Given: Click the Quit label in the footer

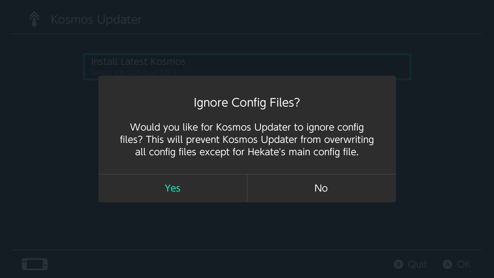Looking at the screenshot, I should pyautogui.click(x=417, y=264).
